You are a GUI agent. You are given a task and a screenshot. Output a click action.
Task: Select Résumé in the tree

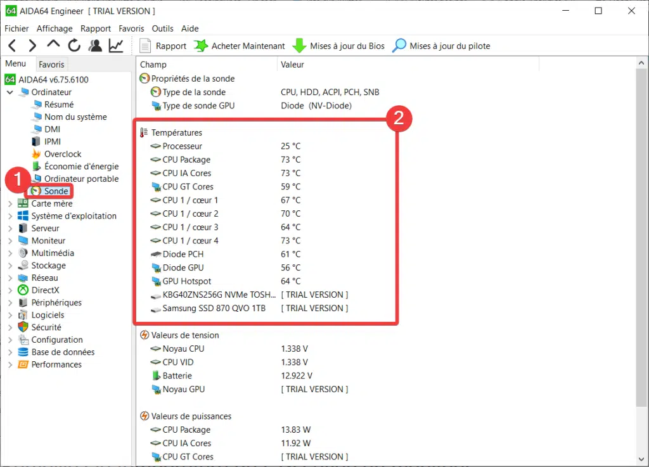point(59,105)
